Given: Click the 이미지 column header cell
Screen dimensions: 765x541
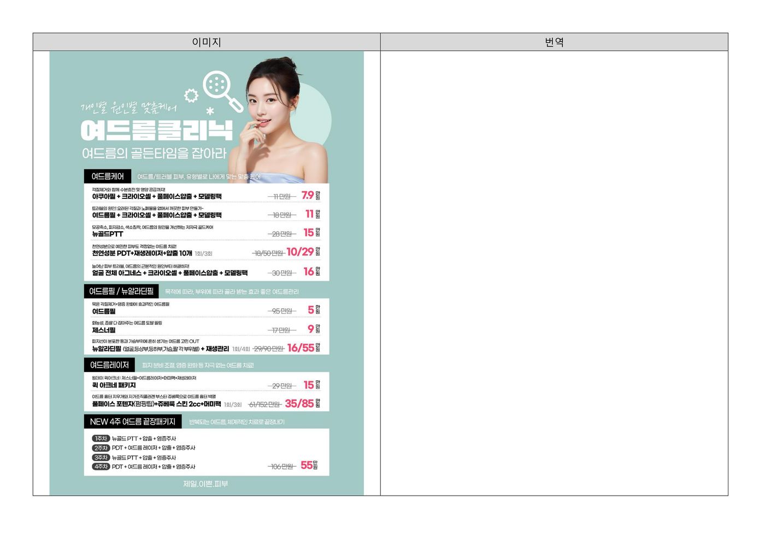Looking at the screenshot, I should pos(207,42).
